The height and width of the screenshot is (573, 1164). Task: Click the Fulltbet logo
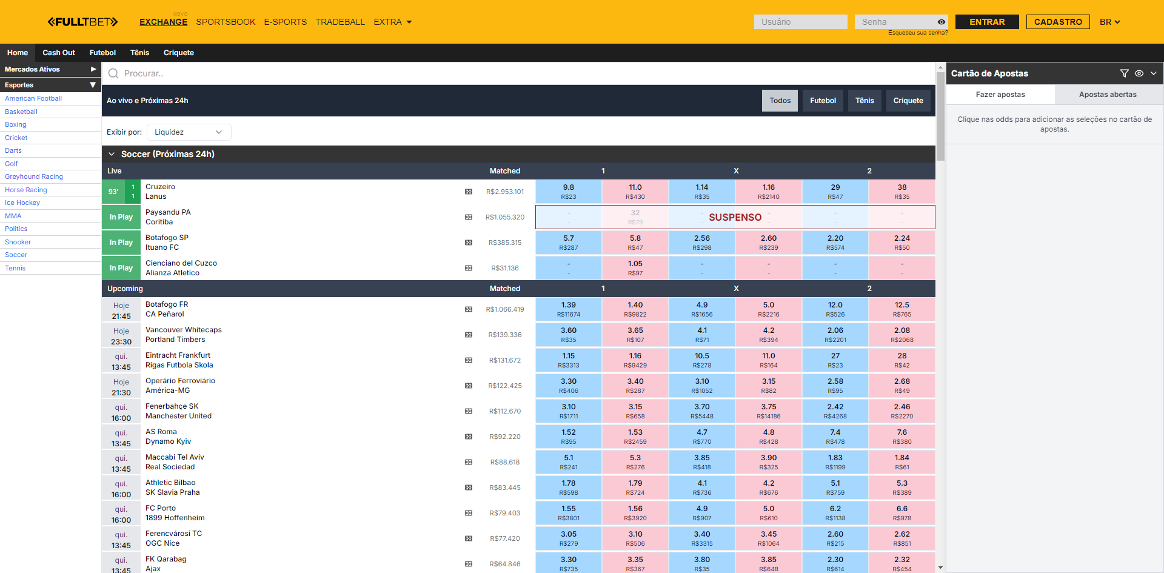[x=82, y=22]
